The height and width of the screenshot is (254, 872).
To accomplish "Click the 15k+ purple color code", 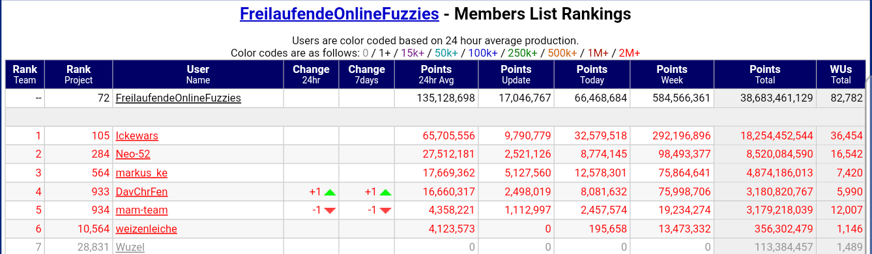I will (x=412, y=53).
